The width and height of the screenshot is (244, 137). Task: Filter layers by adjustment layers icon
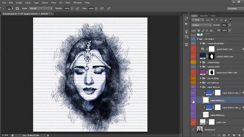[x=212, y=20]
